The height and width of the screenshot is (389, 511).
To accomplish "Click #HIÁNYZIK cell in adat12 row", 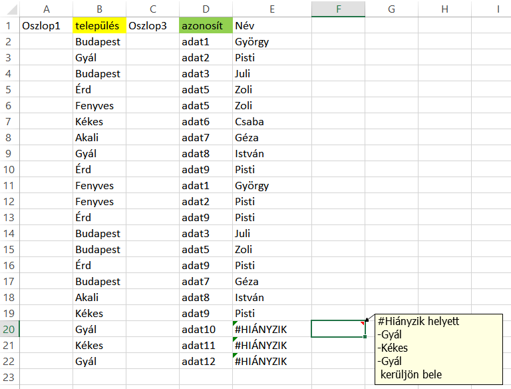I will (x=272, y=361).
